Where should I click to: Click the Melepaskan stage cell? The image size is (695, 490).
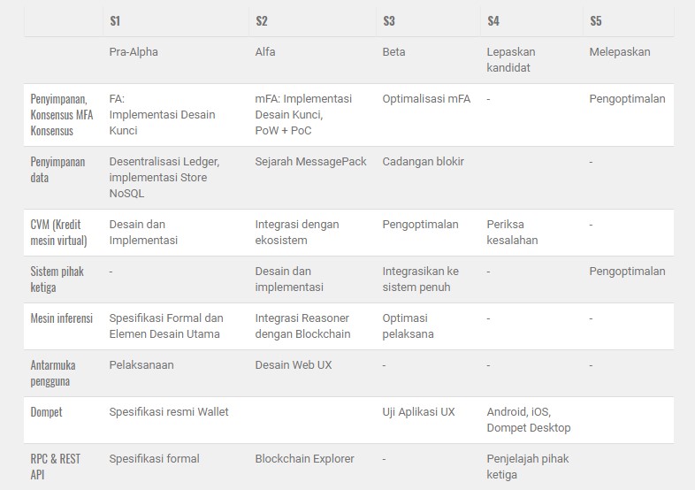pos(619,51)
